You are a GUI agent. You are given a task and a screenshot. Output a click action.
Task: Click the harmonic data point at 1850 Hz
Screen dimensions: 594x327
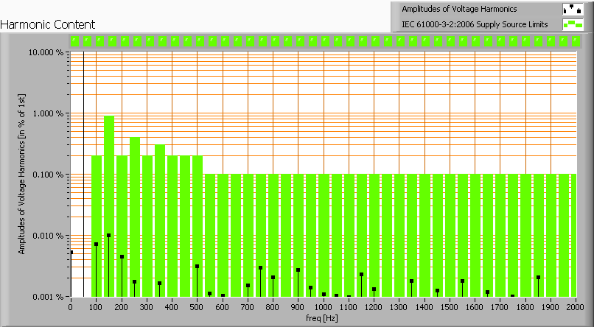(x=539, y=278)
